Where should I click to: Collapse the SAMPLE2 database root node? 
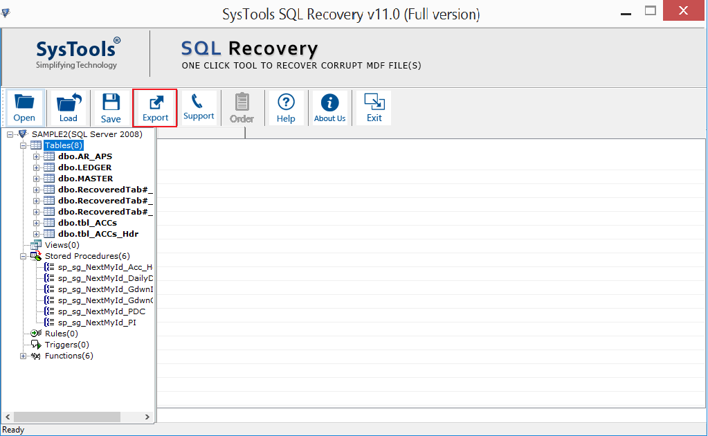pos(10,134)
